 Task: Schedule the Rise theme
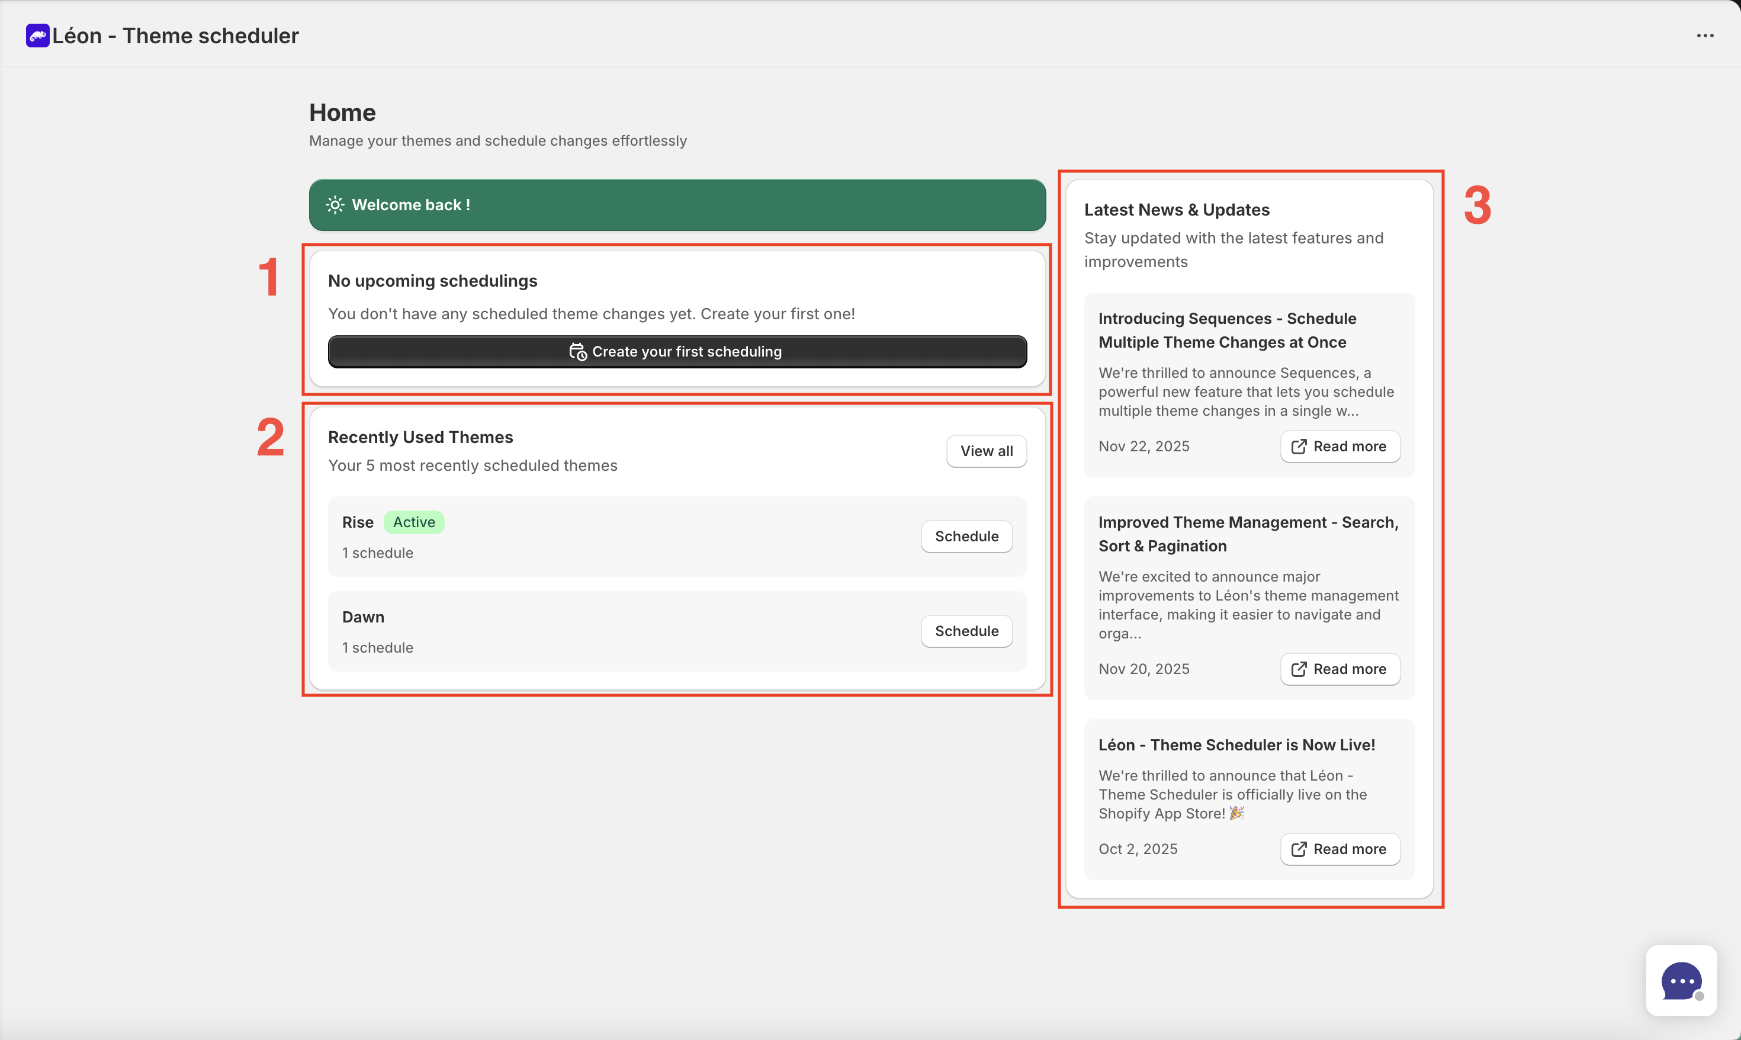coord(966,537)
